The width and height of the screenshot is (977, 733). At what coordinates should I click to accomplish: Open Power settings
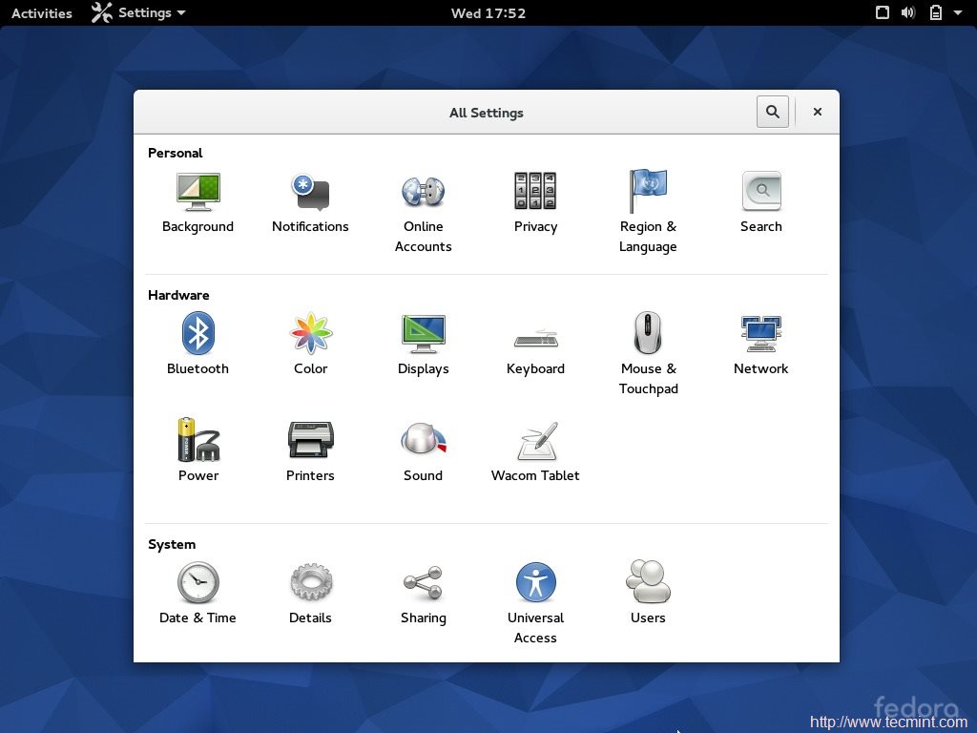(x=197, y=439)
